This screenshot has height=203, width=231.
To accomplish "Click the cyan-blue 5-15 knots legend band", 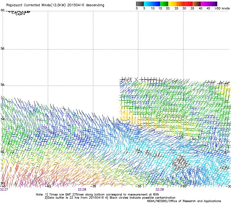I will (152, 4).
